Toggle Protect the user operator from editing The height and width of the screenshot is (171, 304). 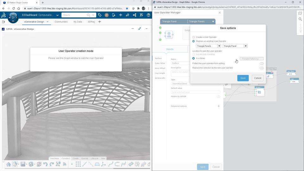coord(262,64)
